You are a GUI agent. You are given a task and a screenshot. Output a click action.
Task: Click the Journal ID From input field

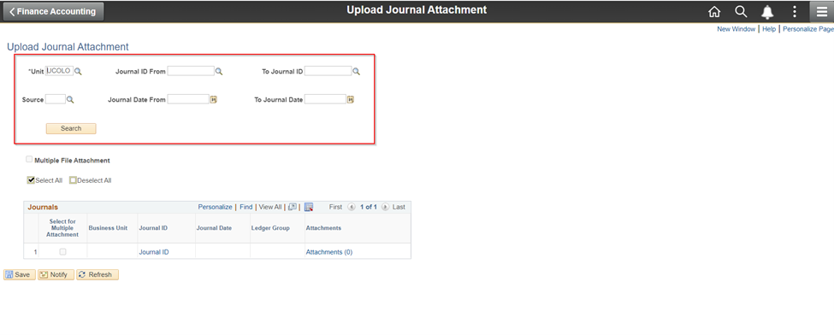tap(191, 71)
